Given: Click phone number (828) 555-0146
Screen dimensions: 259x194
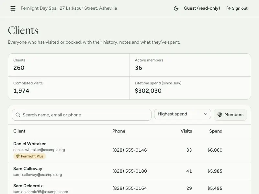Looking at the screenshot, I should coord(129,150).
